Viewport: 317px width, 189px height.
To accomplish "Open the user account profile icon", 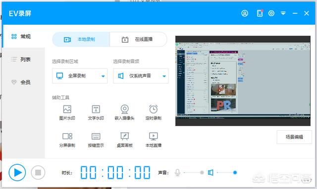I will pos(245,13).
